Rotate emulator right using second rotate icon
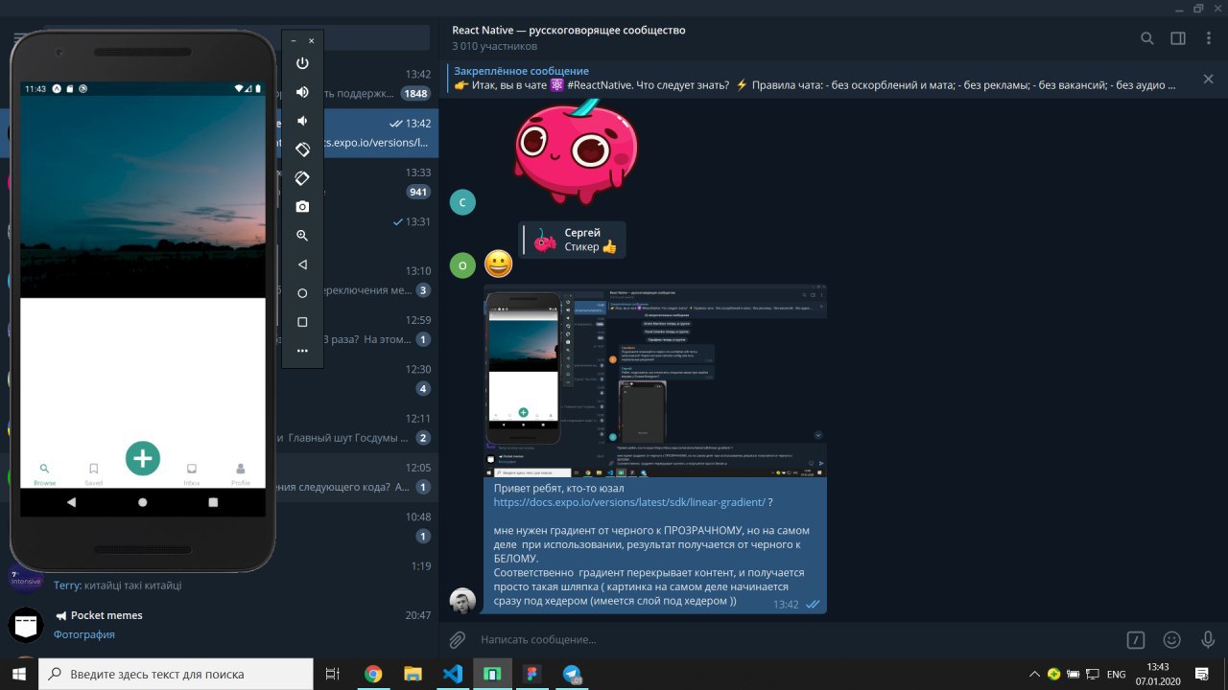1228x690 pixels. click(x=302, y=178)
